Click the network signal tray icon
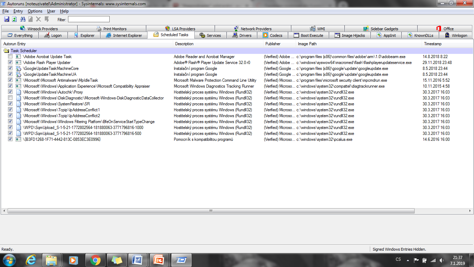This screenshot has width=474, height=267. (433, 260)
